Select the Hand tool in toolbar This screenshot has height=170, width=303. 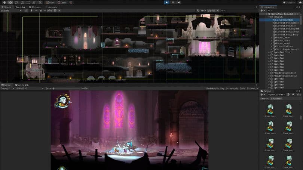click(3, 2)
